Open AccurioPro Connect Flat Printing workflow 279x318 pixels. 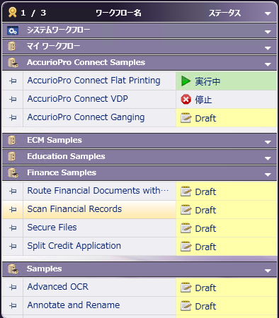click(x=93, y=81)
